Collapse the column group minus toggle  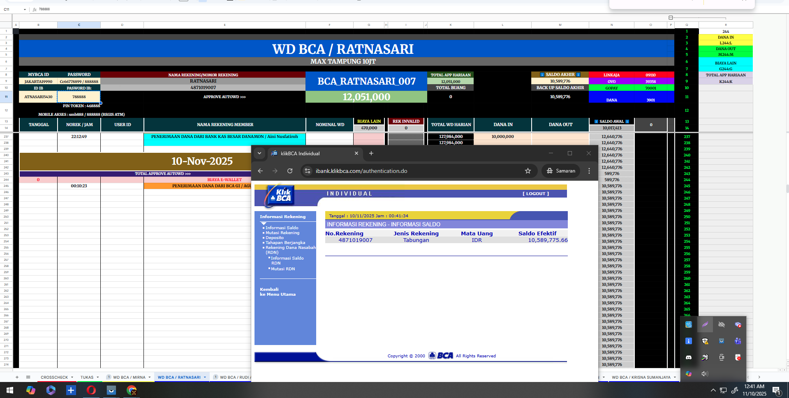pos(671,18)
